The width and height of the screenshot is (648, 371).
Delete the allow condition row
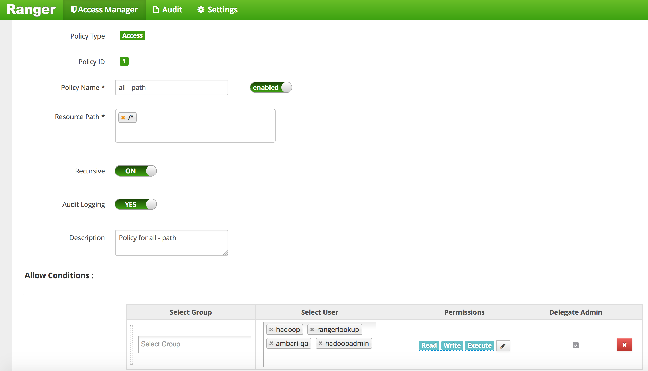(x=624, y=345)
